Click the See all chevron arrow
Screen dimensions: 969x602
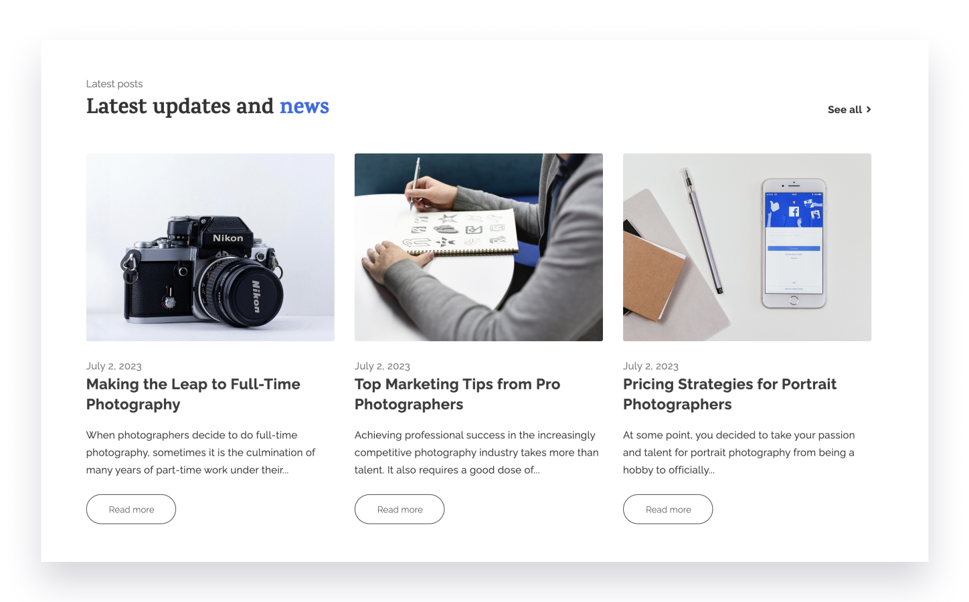pos(869,110)
